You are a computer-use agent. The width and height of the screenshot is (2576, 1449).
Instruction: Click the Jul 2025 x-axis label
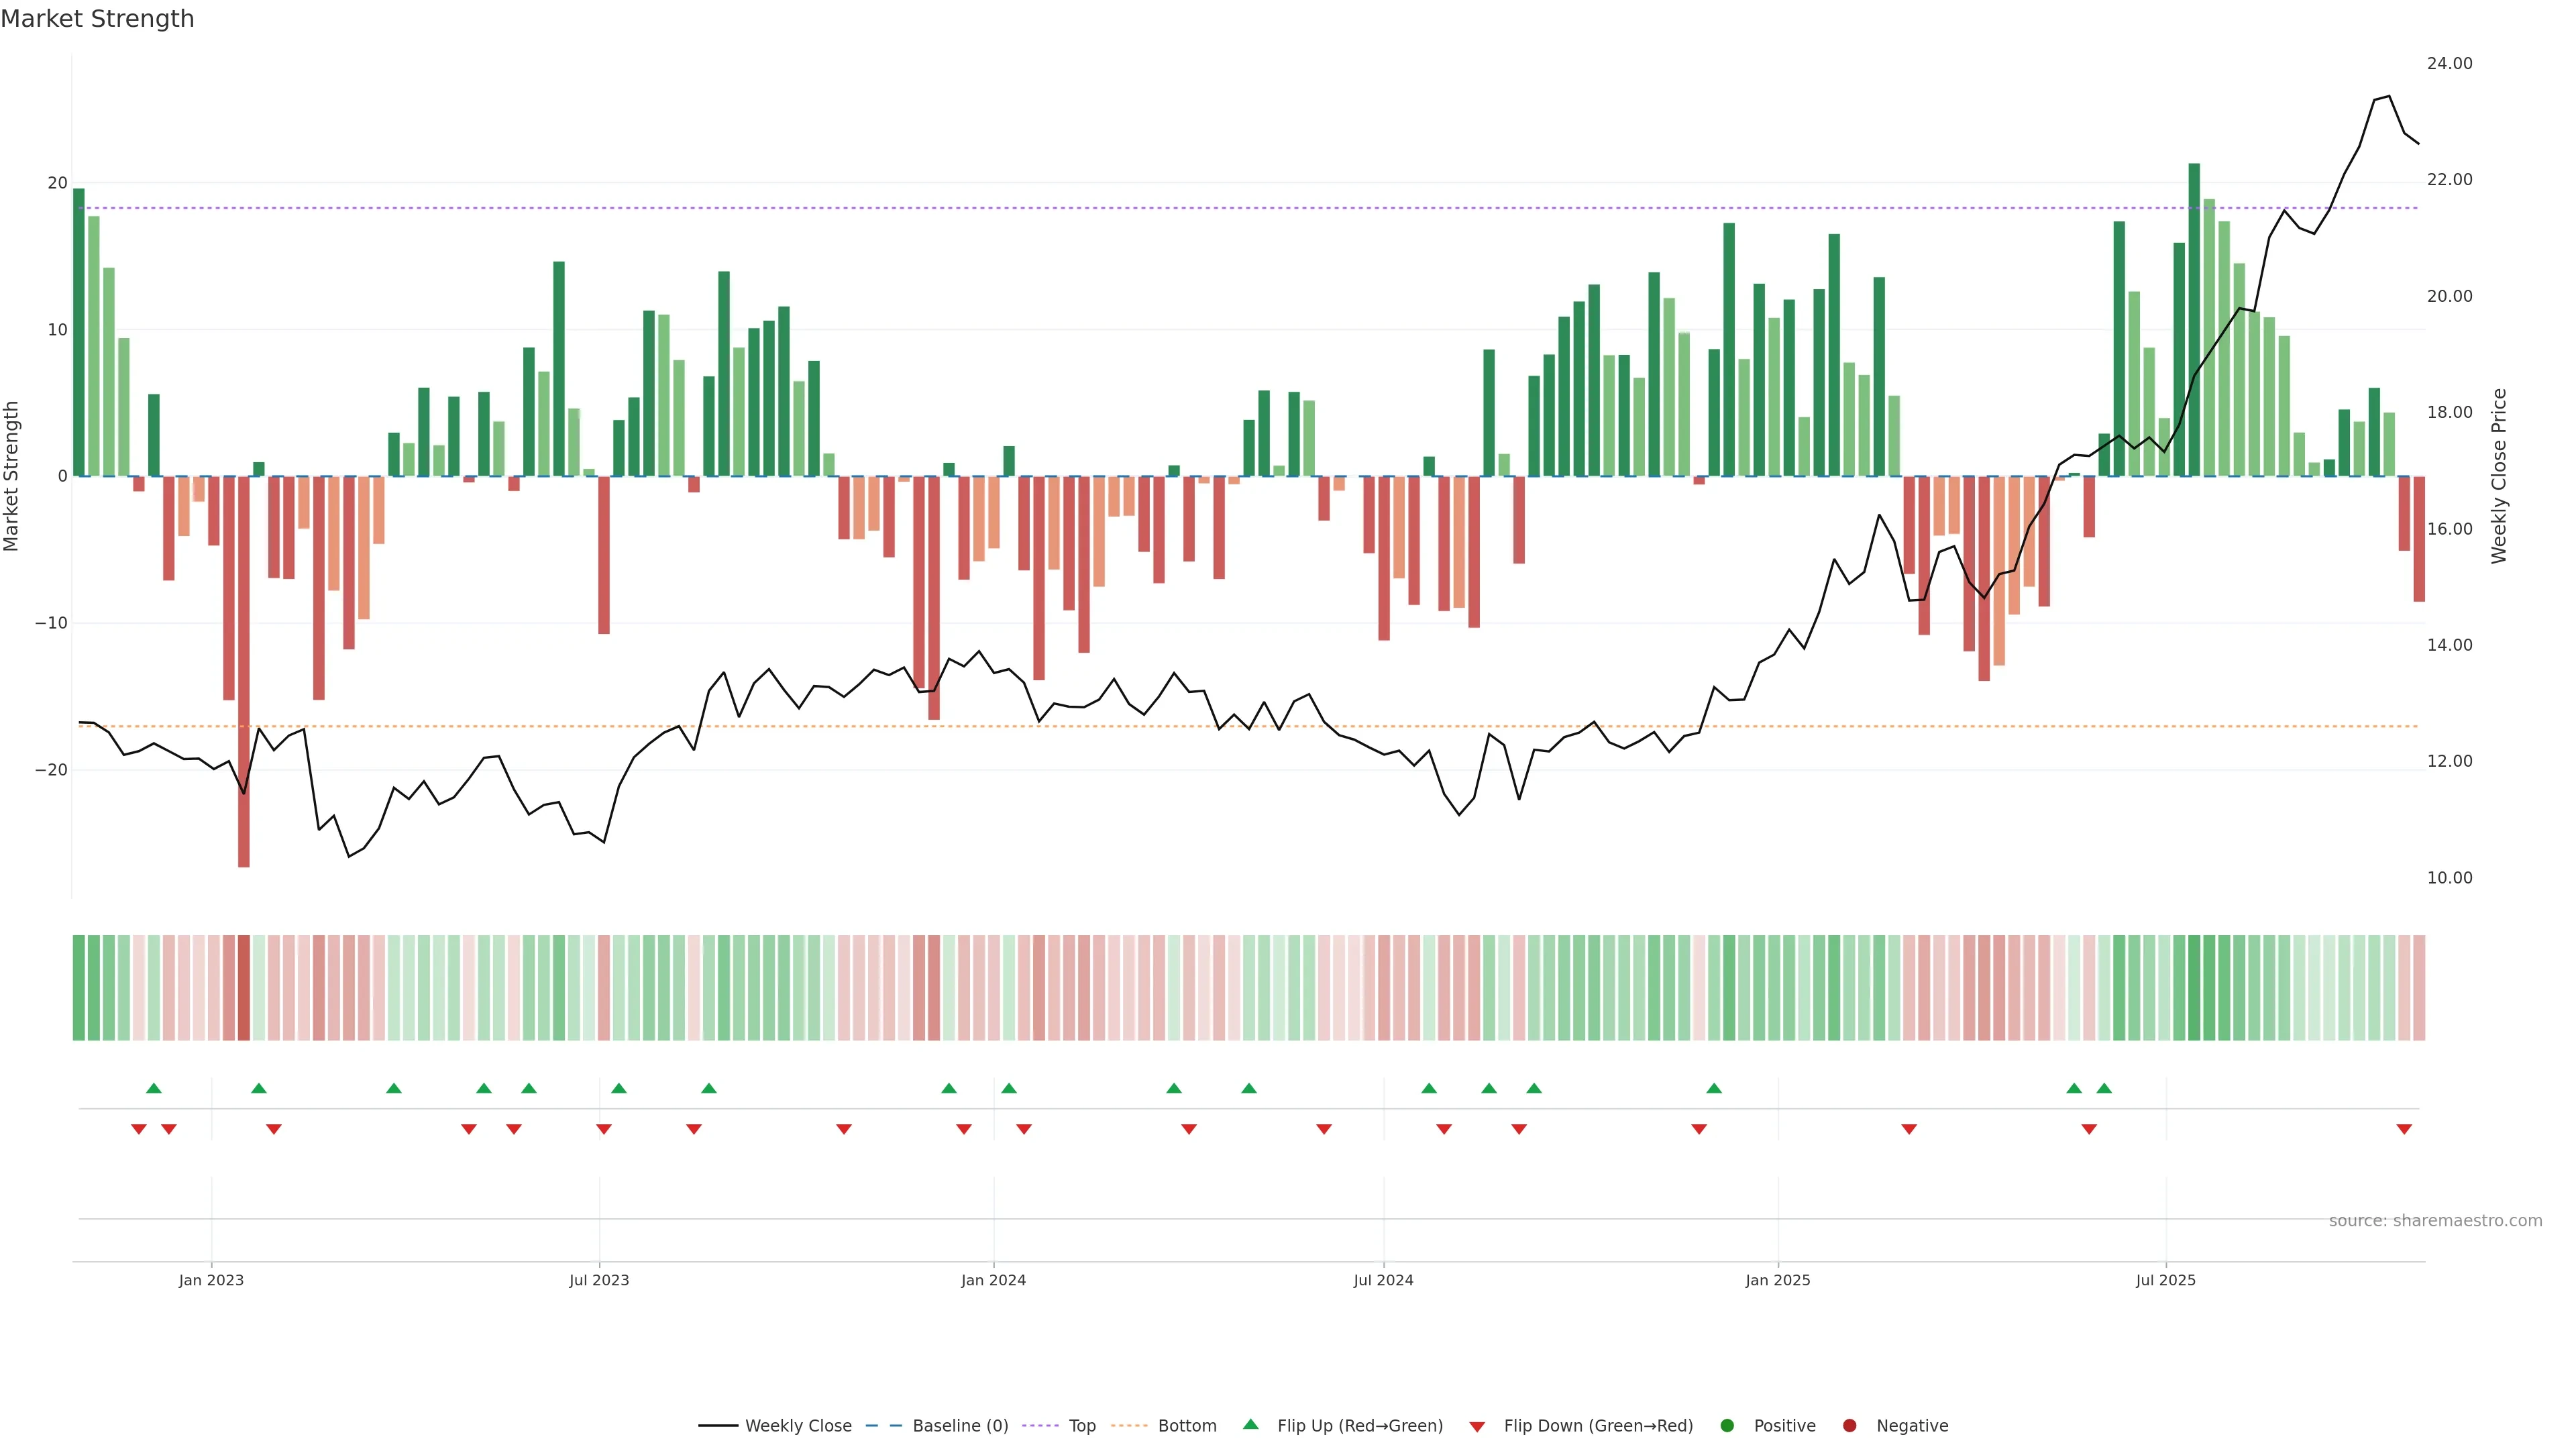pyautogui.click(x=2165, y=1280)
